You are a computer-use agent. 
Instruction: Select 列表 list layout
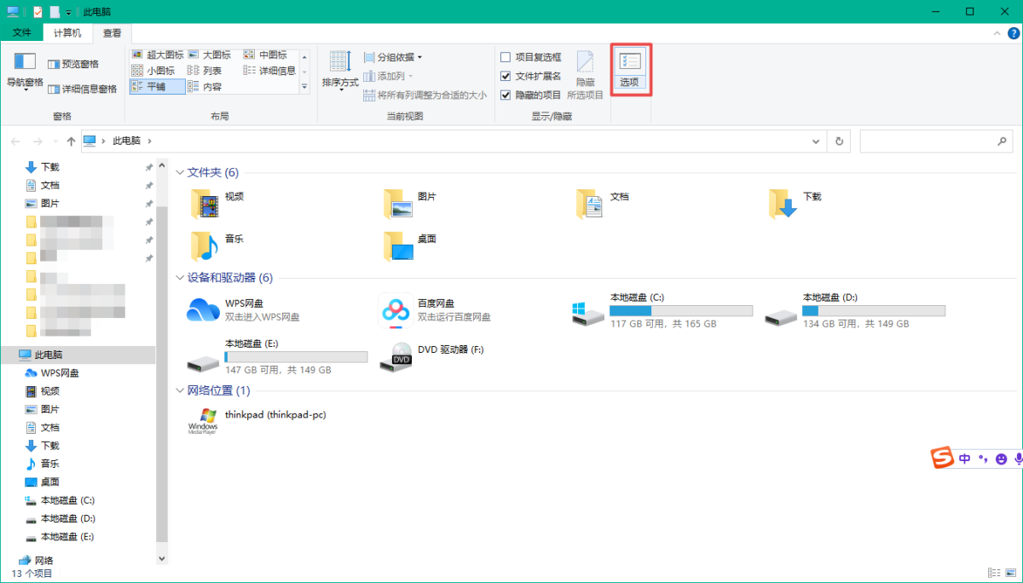[x=205, y=71]
